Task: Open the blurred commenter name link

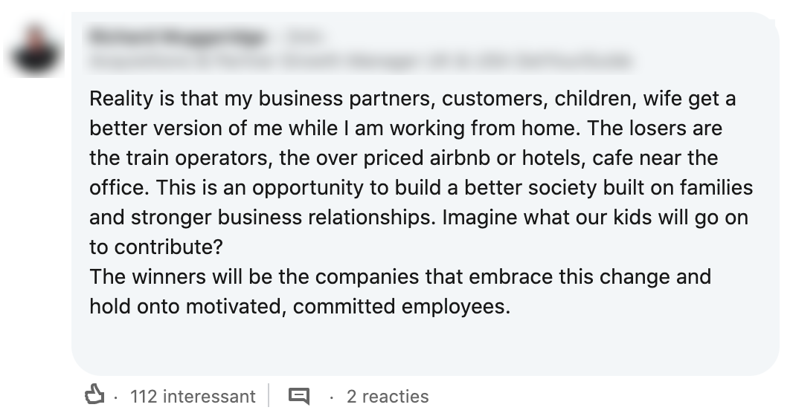Action: point(177,36)
